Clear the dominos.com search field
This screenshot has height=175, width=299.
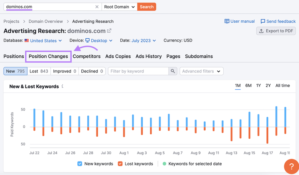[97, 7]
